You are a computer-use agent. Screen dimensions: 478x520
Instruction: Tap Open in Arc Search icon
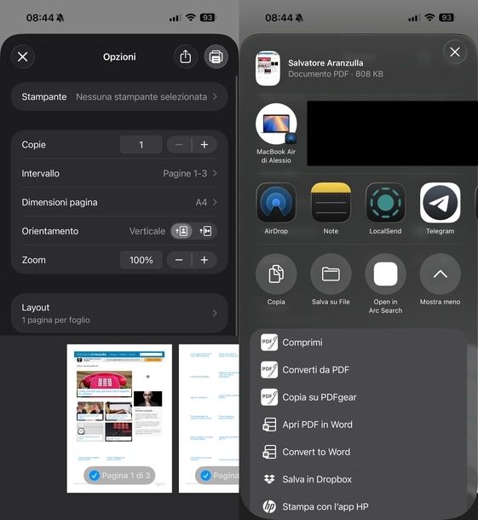point(385,274)
